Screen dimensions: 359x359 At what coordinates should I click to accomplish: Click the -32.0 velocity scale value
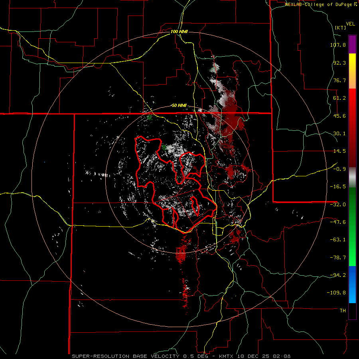[338, 205]
